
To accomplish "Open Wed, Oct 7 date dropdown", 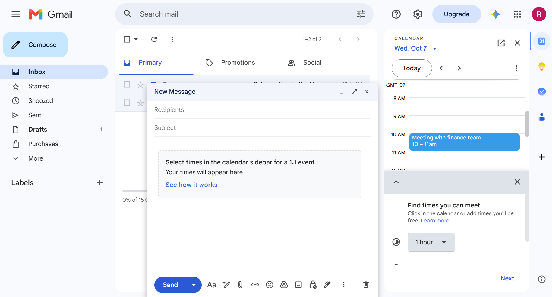I will tap(415, 48).
